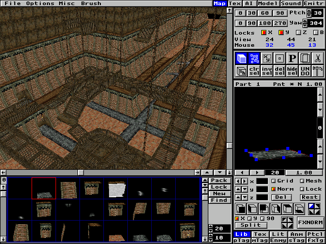Pick the square-with-center-dot tool icon
The width and height of the screenshot is (326, 244).
[280, 58]
